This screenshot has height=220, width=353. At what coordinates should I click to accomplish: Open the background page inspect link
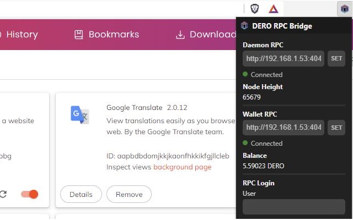(182, 167)
